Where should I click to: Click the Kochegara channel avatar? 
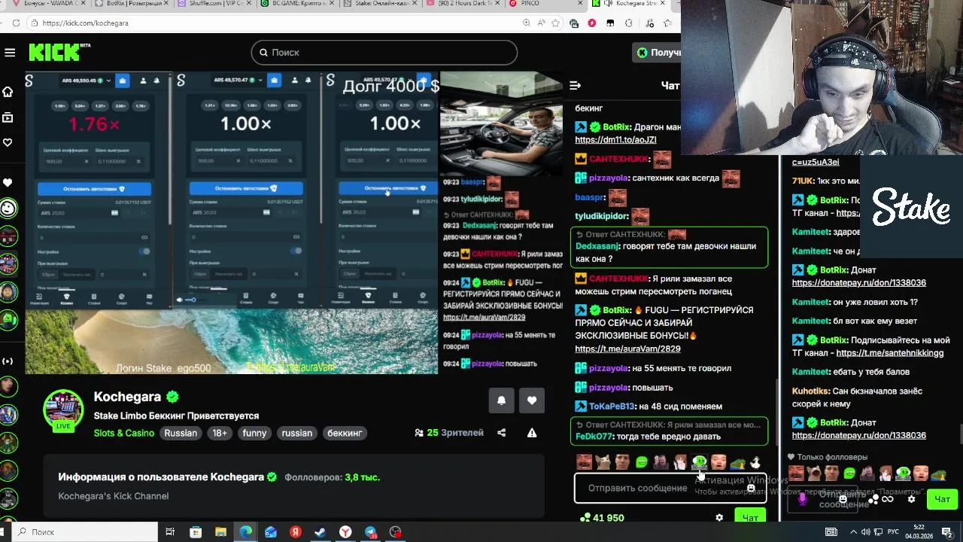(x=63, y=410)
